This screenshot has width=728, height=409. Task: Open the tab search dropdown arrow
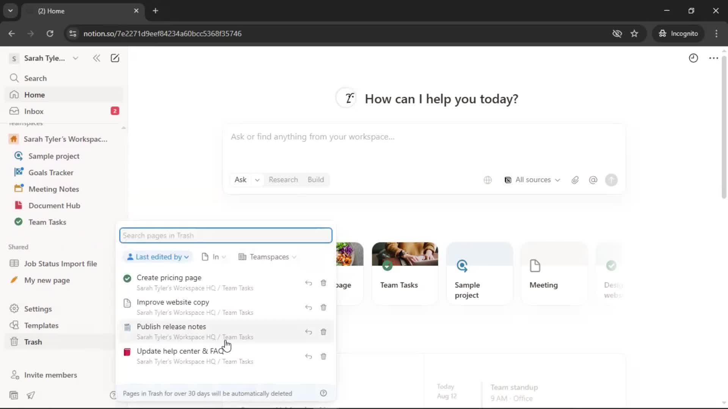coord(10,11)
